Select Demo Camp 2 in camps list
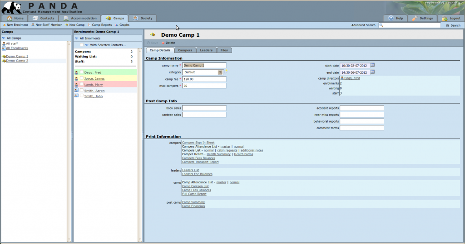Viewport: 465px width, 244px height. click(x=17, y=60)
